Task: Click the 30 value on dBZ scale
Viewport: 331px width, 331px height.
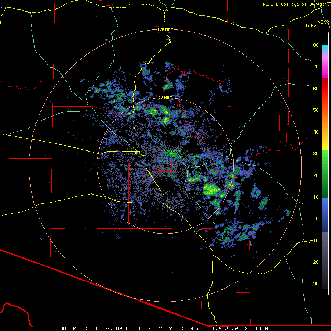Action: (316, 153)
